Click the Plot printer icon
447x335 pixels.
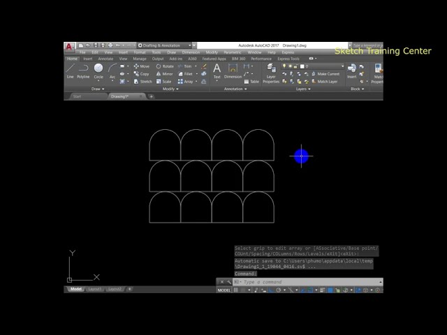point(110,45)
